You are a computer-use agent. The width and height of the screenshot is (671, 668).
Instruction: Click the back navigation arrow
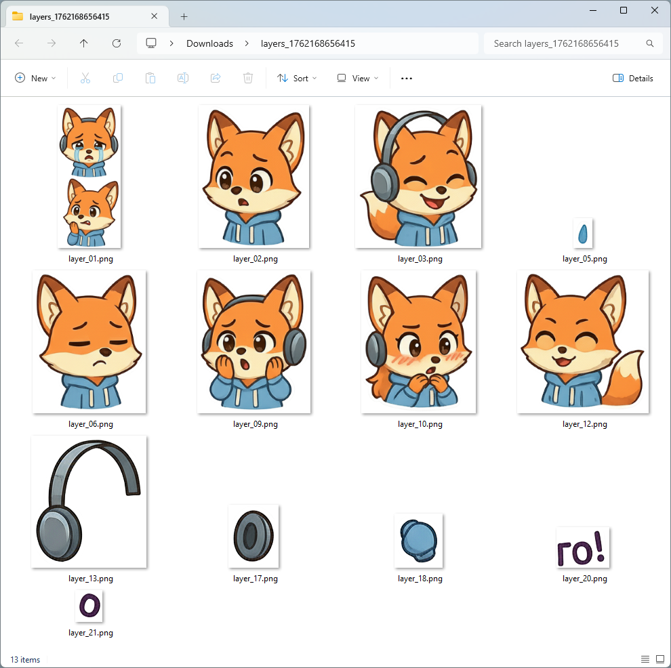[19, 43]
